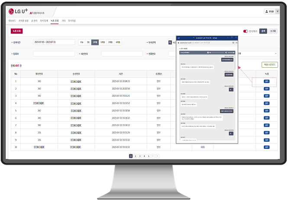Click the first dark chat bubble in STT popup

click(227, 60)
